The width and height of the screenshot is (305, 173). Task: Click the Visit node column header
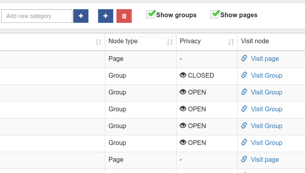(255, 41)
